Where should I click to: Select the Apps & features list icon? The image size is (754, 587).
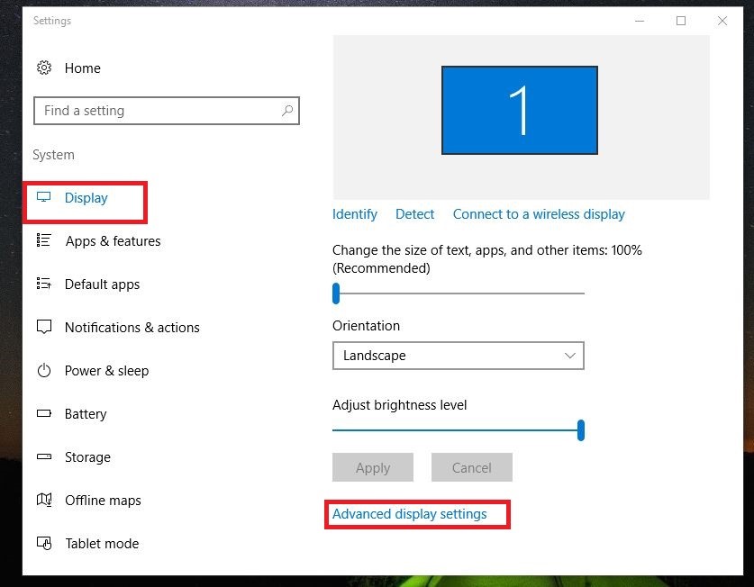click(44, 240)
